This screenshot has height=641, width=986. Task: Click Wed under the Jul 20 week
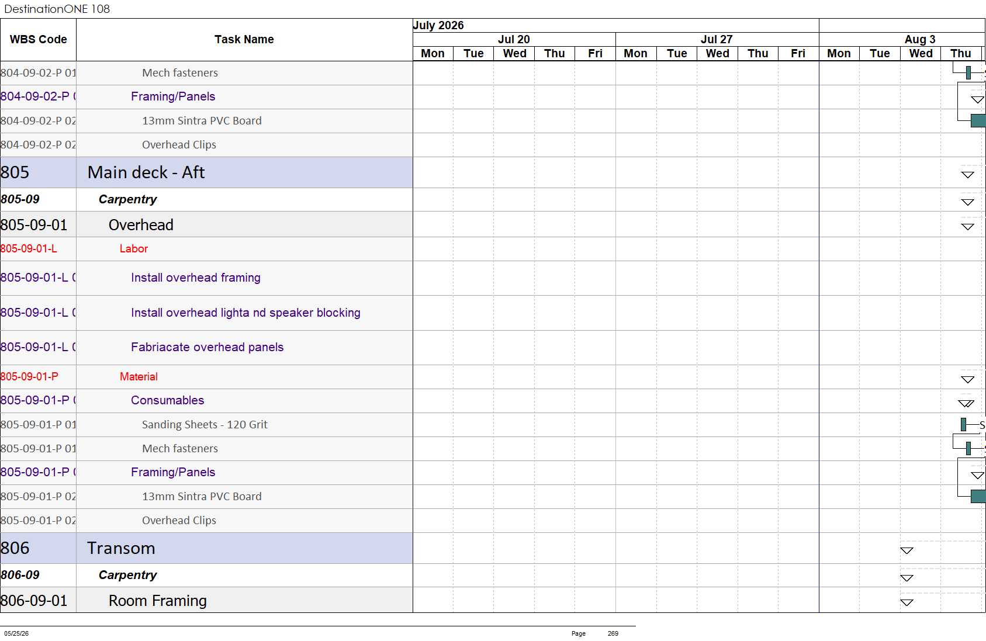coord(514,53)
